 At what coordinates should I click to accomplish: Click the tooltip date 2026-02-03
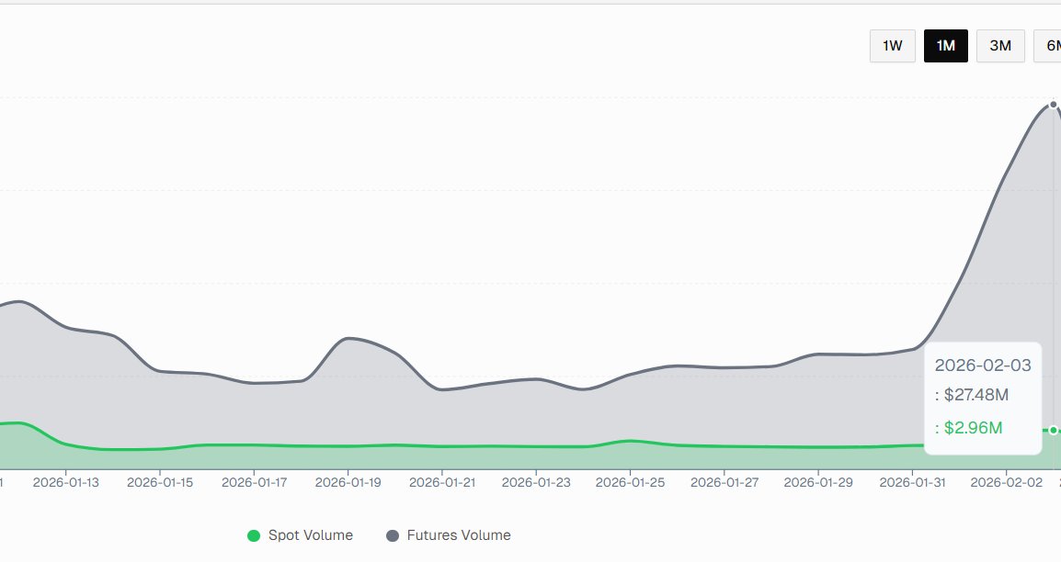(x=983, y=365)
